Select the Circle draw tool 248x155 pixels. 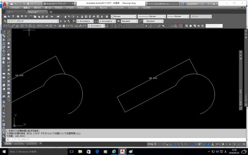(x=9, y=55)
